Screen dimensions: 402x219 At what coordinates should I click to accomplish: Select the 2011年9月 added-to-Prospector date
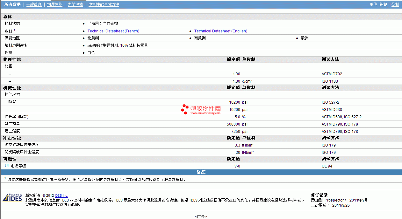click(x=359, y=200)
